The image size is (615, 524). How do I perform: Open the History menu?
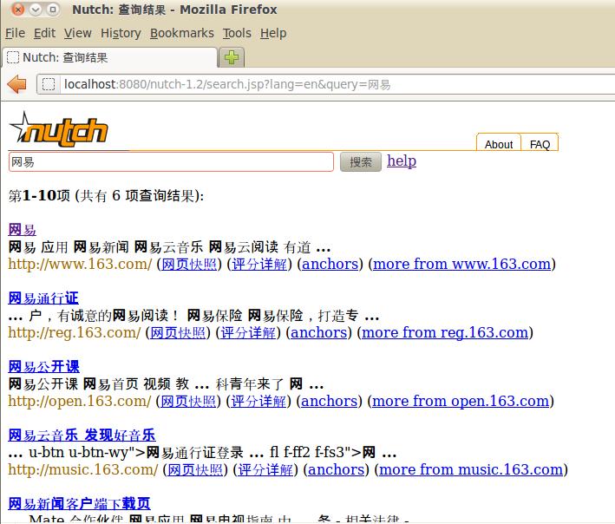(121, 33)
